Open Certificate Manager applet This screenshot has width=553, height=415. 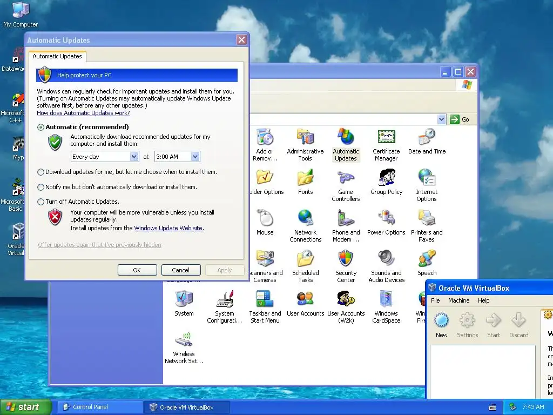tap(386, 145)
